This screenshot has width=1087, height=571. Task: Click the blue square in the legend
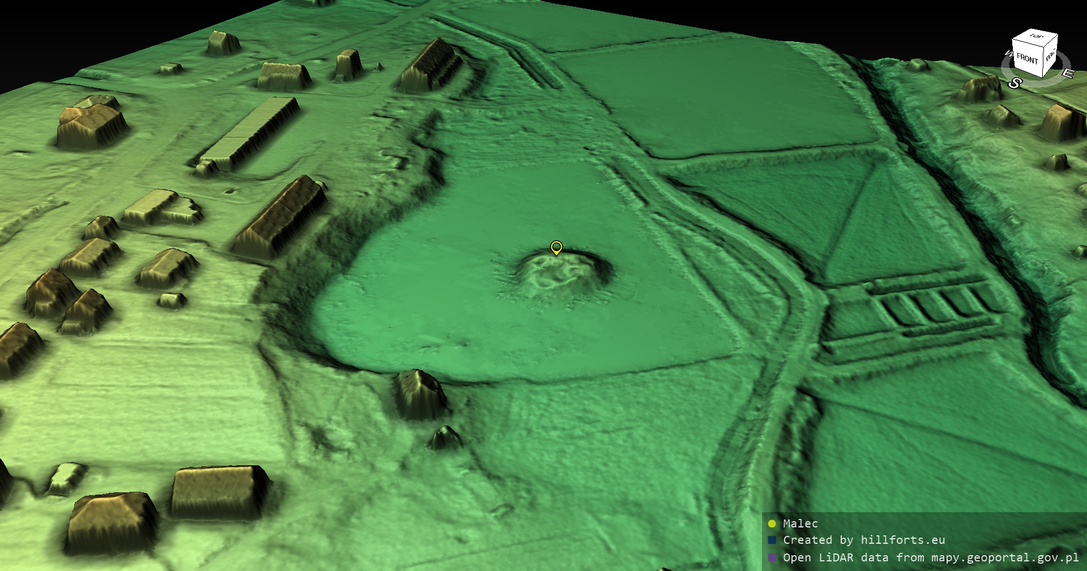(x=772, y=540)
